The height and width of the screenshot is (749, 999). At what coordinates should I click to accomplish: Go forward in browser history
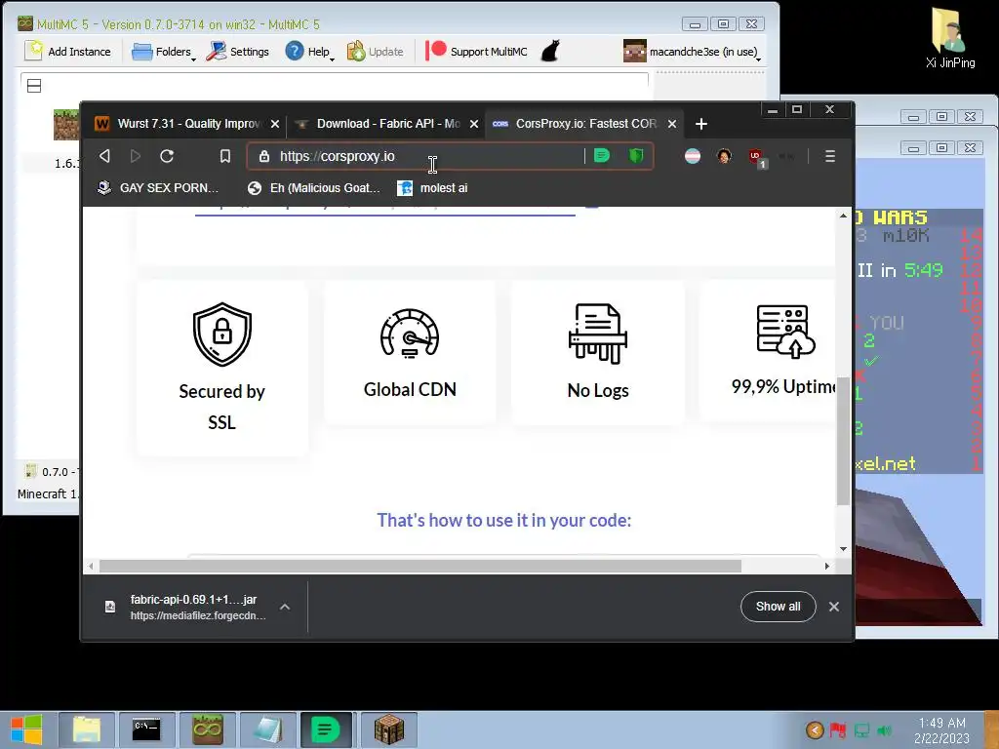coord(135,156)
